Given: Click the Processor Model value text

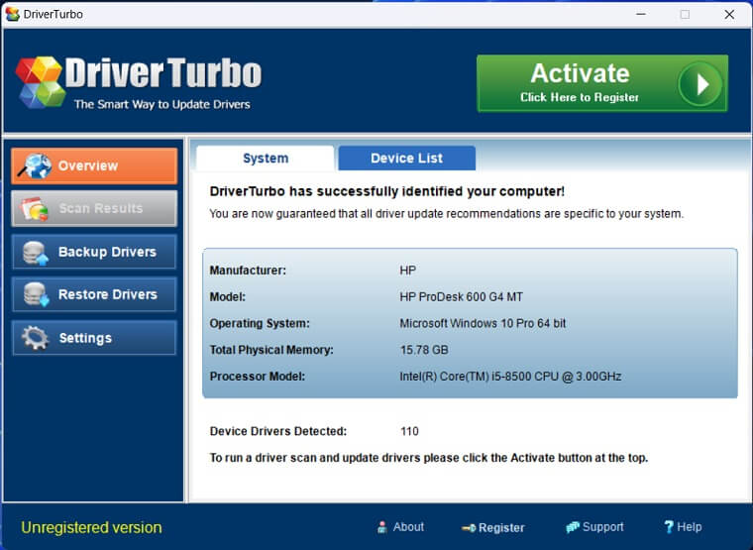Looking at the screenshot, I should (x=510, y=377).
